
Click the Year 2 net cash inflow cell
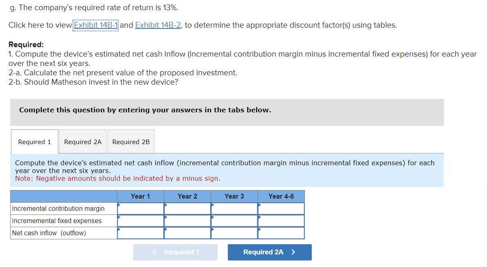[187, 233]
